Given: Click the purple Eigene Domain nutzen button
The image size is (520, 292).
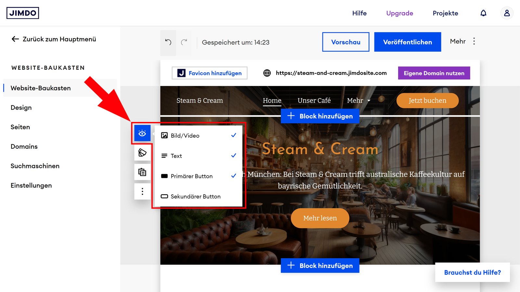Looking at the screenshot, I should [434, 73].
